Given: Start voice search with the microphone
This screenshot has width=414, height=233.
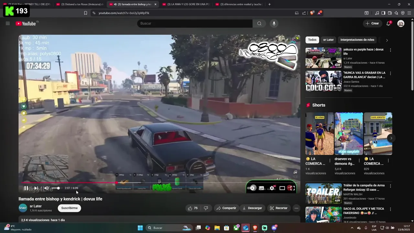Looking at the screenshot, I should point(274,23).
